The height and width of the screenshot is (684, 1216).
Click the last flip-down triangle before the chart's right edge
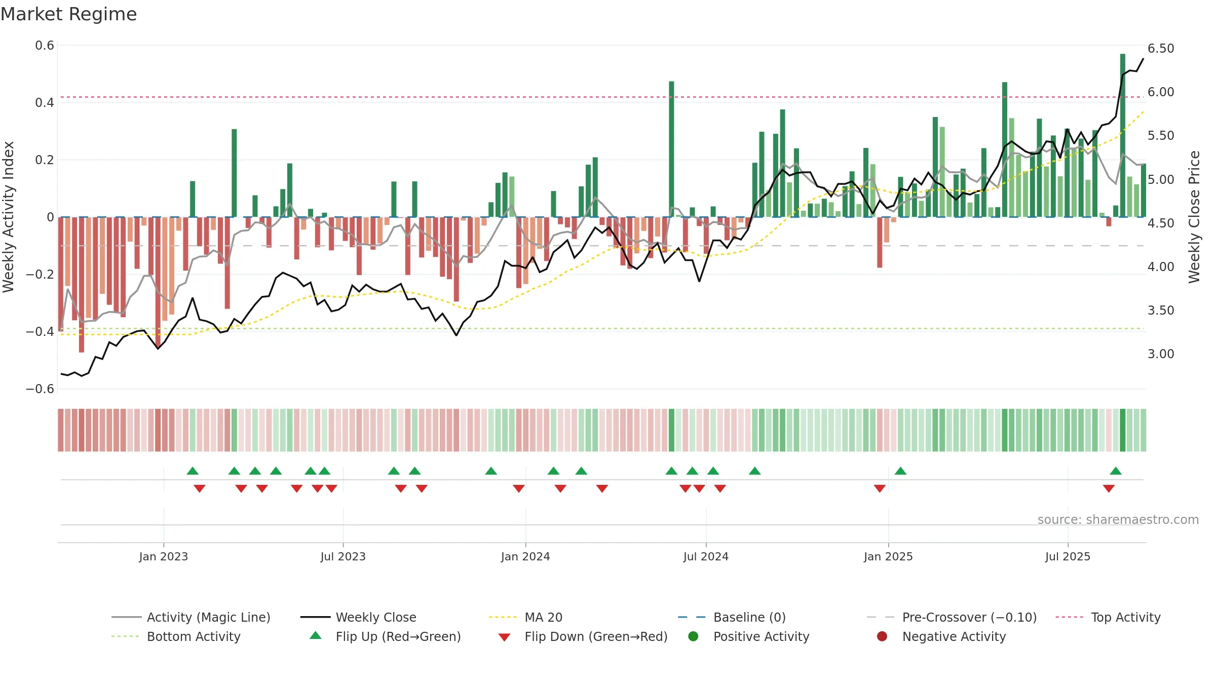(x=1109, y=488)
